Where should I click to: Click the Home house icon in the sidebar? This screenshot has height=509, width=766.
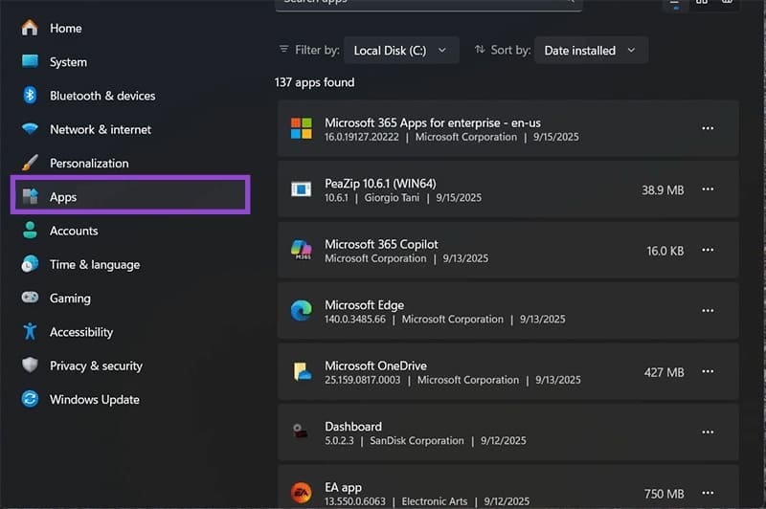30,28
